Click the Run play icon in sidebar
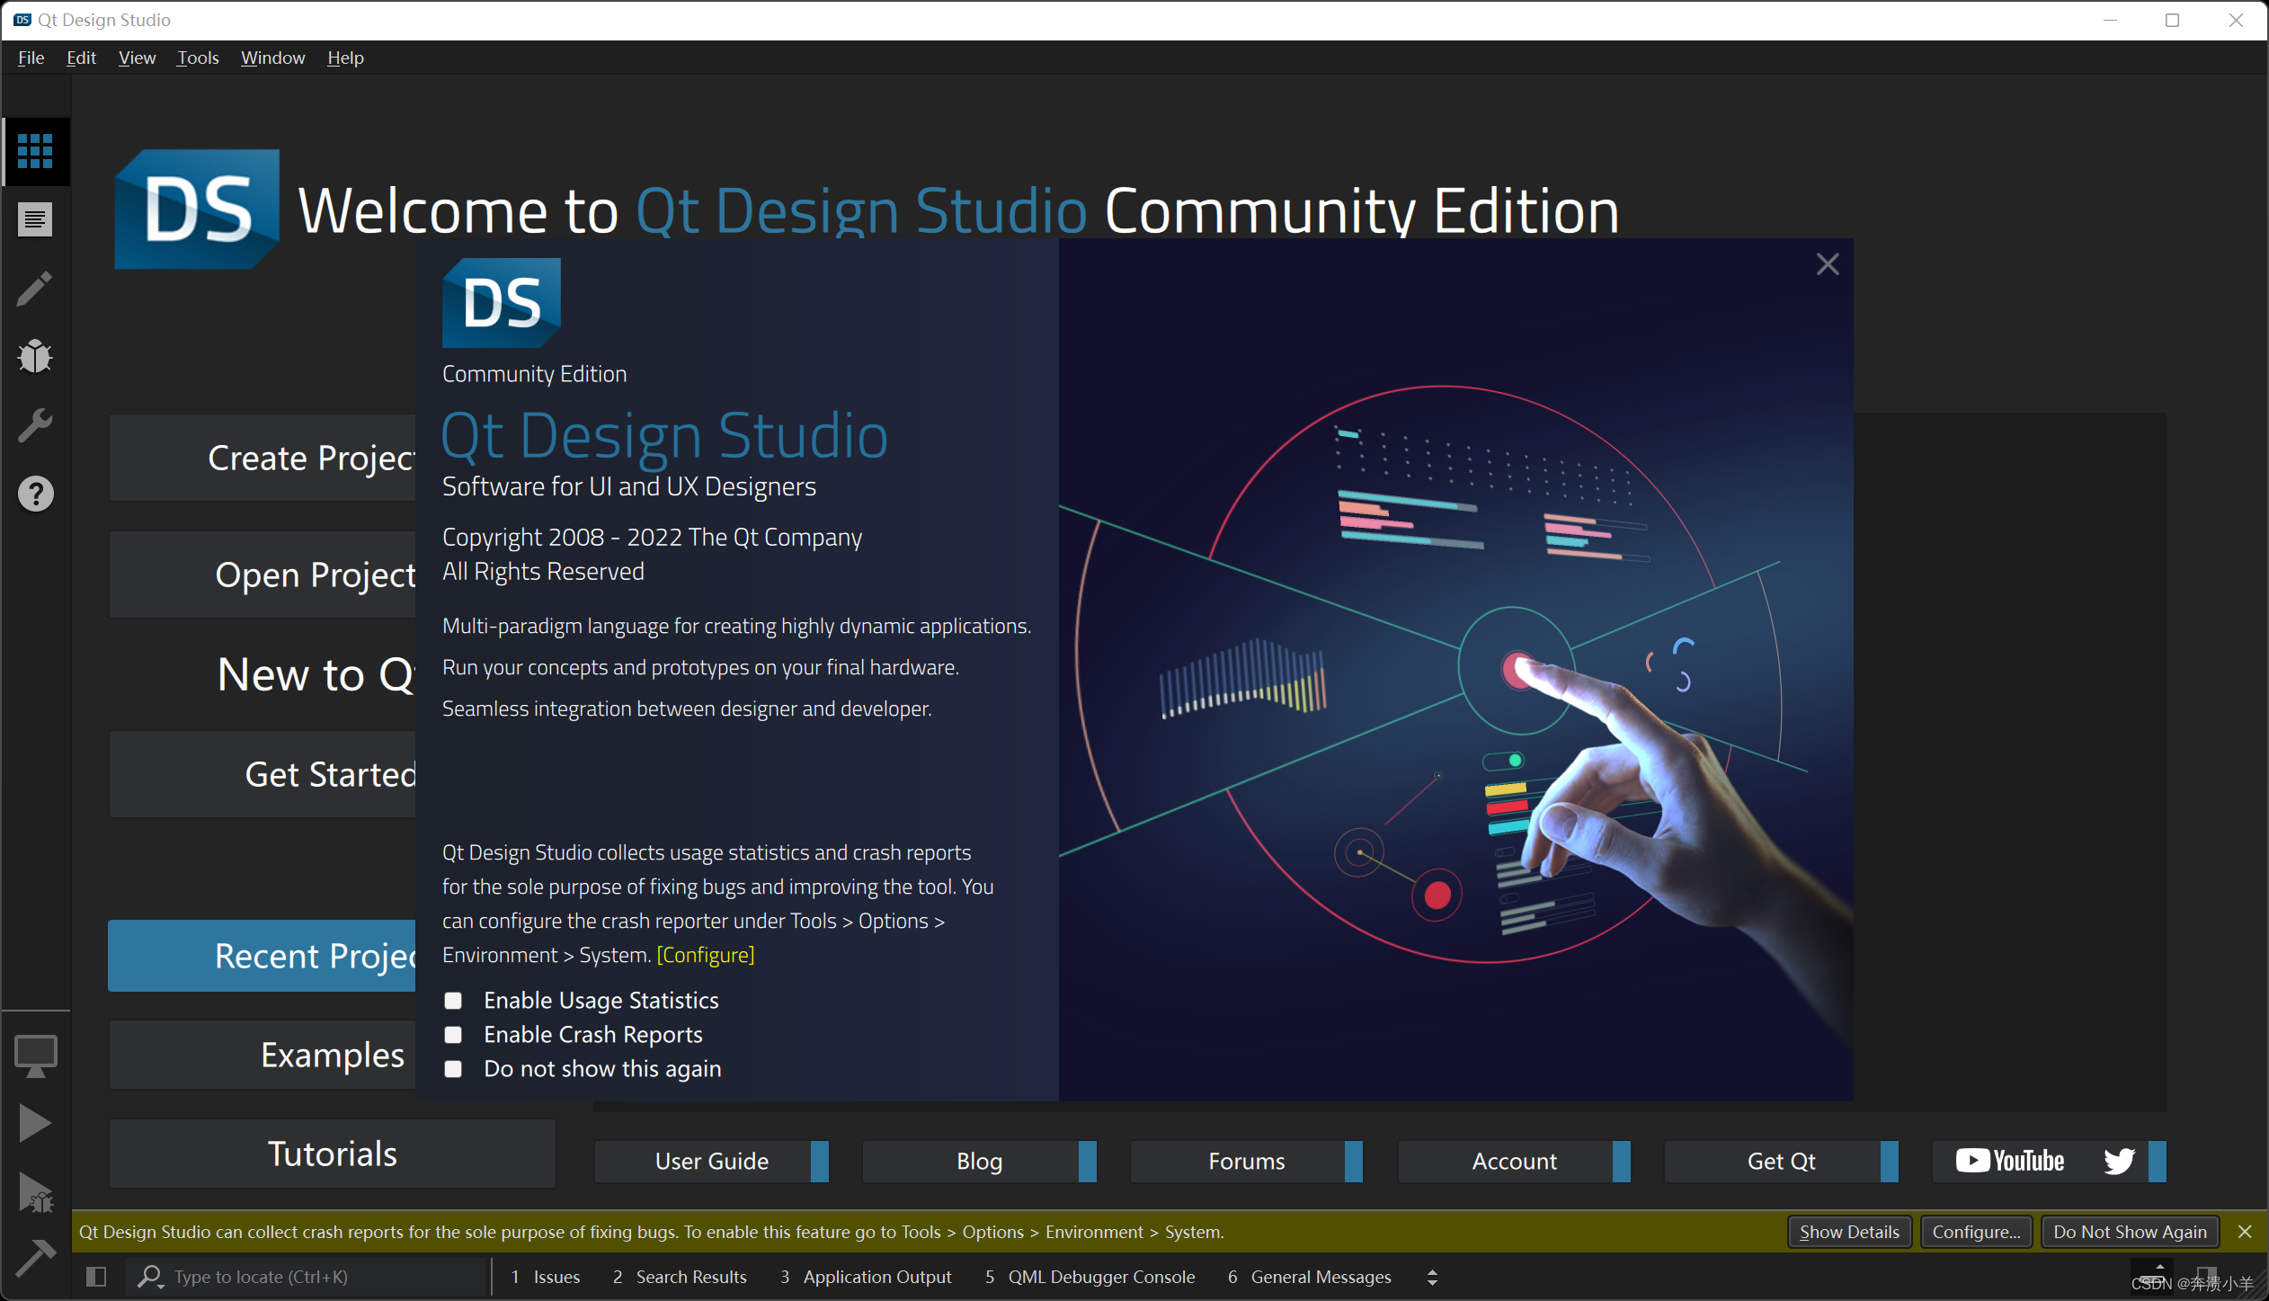Image resolution: width=2269 pixels, height=1301 pixels. [x=35, y=1124]
